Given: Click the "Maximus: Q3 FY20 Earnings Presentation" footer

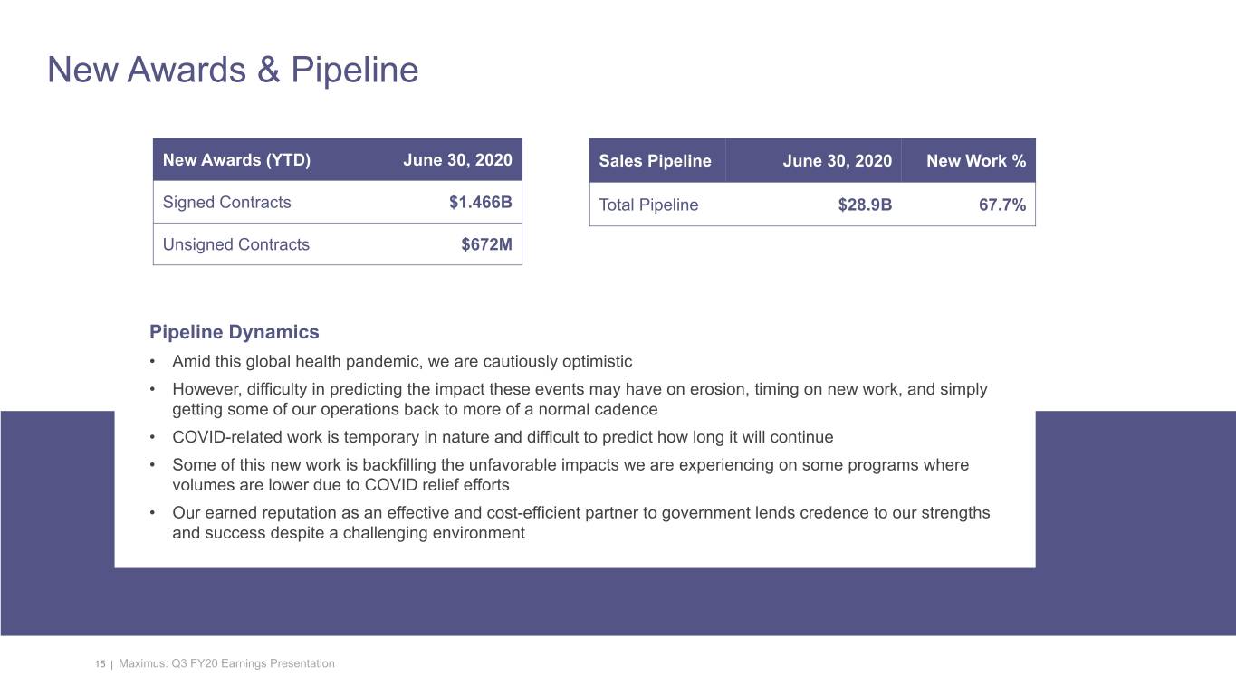Looking at the screenshot, I should (x=226, y=664).
